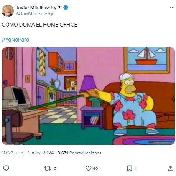
Task: Click the reply speech bubble icon
Action: tap(6, 168)
